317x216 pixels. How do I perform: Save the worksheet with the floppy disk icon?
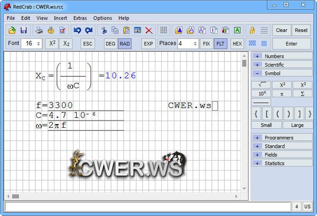click(x=23, y=31)
